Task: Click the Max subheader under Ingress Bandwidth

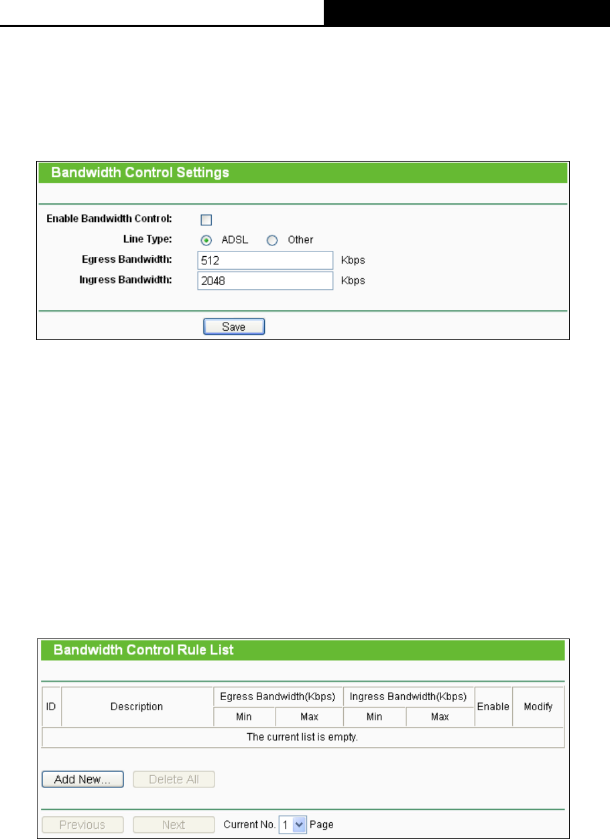Action: pos(440,717)
